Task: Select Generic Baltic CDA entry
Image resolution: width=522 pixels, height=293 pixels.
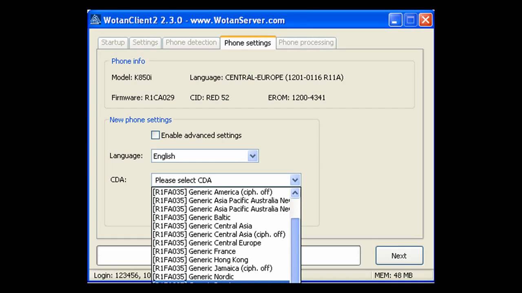Action: (x=221, y=217)
